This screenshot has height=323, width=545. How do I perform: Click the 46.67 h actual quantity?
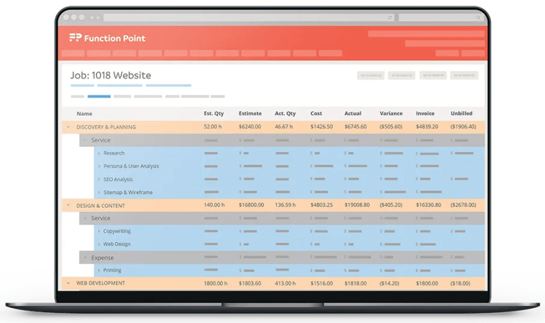tap(284, 127)
